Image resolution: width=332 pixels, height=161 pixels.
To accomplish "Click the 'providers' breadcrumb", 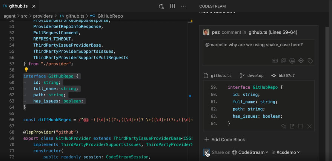I will (x=43, y=16).
